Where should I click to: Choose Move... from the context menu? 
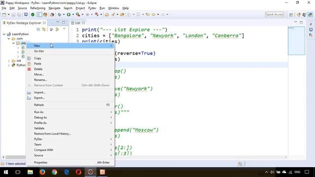[70, 74]
